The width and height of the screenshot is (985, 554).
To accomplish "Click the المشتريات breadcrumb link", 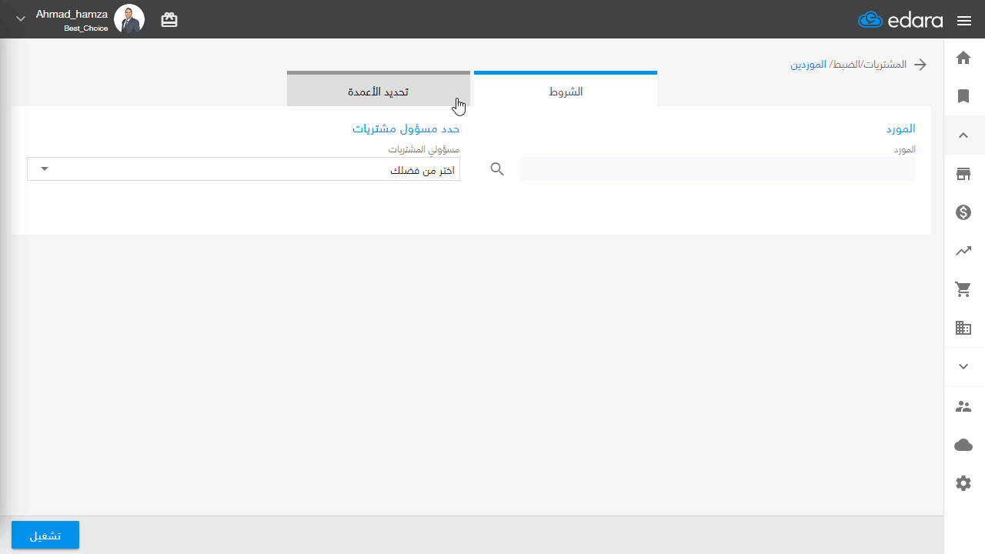I will pyautogui.click(x=885, y=65).
